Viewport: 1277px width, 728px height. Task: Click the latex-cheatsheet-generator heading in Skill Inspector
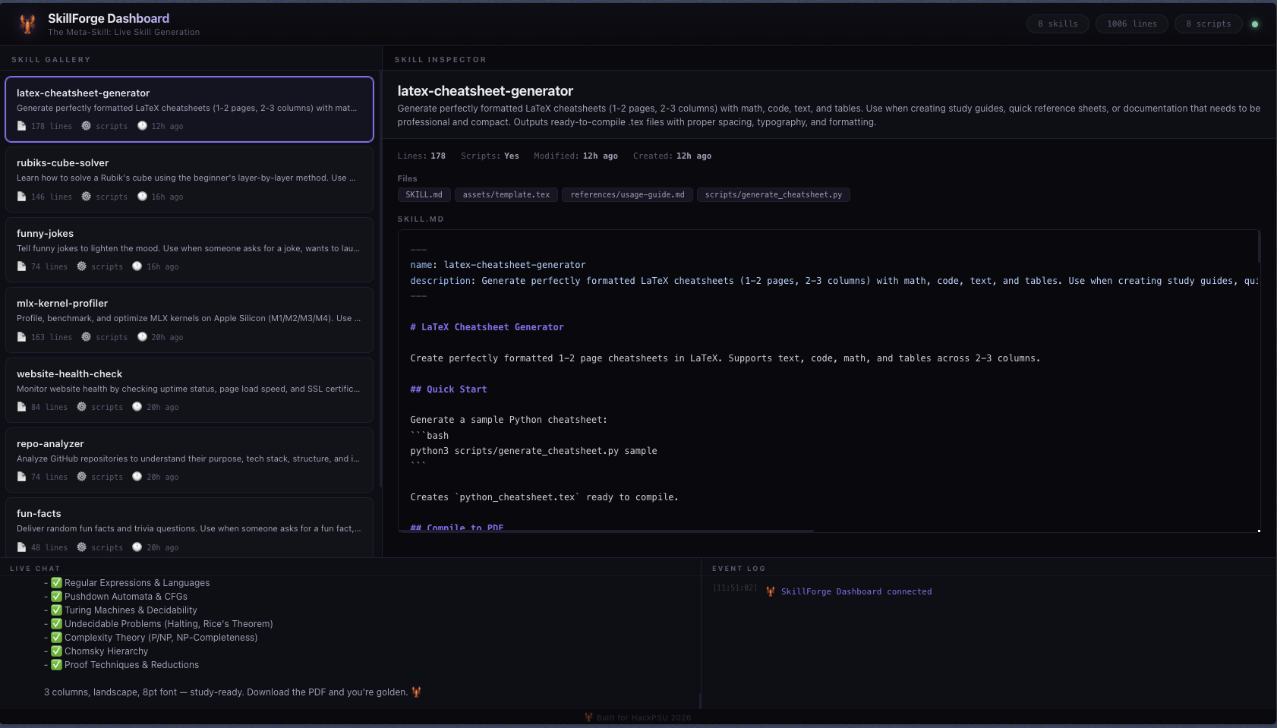tap(485, 91)
